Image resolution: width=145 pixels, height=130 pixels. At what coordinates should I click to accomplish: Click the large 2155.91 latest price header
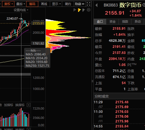[115, 13]
